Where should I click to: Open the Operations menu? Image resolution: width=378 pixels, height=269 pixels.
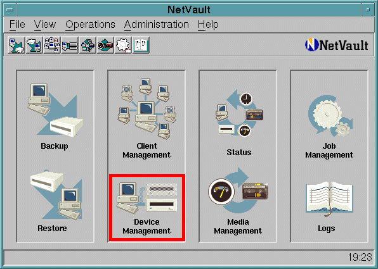(x=90, y=24)
